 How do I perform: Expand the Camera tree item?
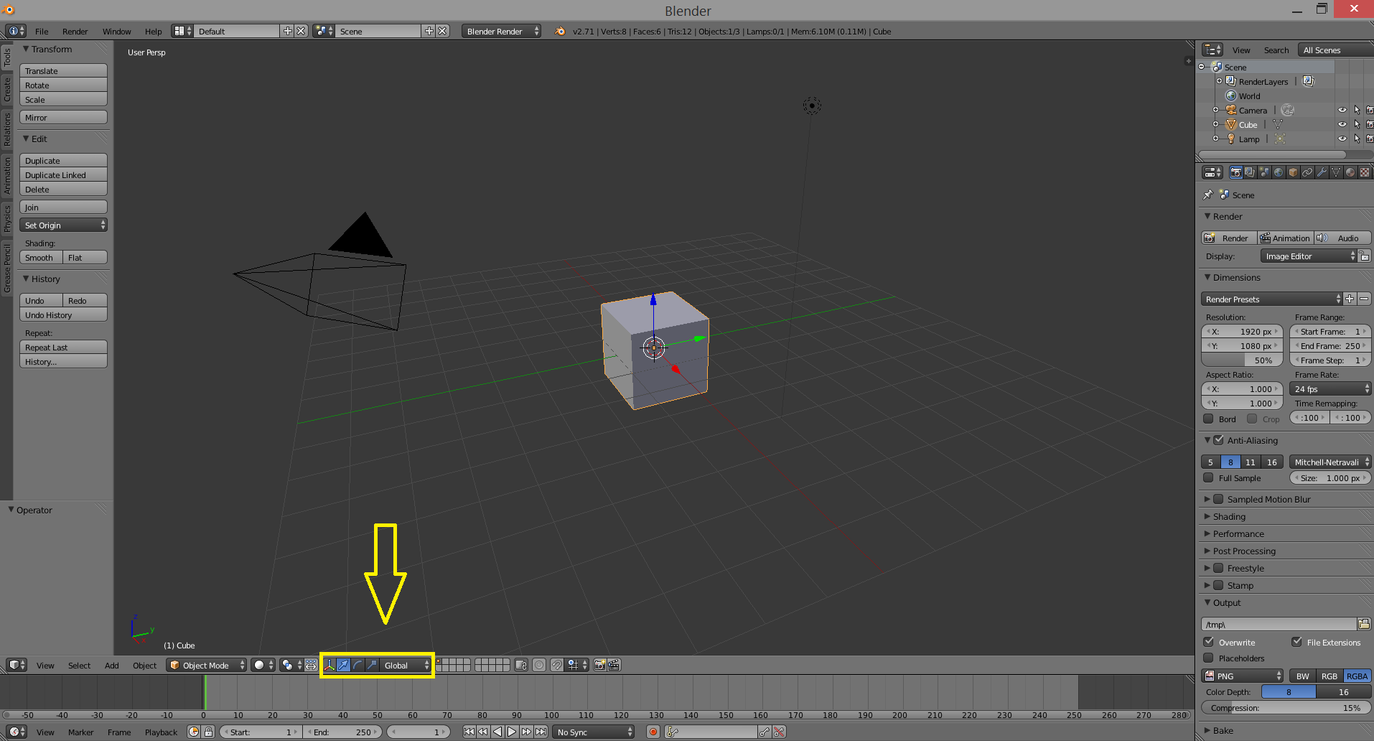coord(1215,110)
